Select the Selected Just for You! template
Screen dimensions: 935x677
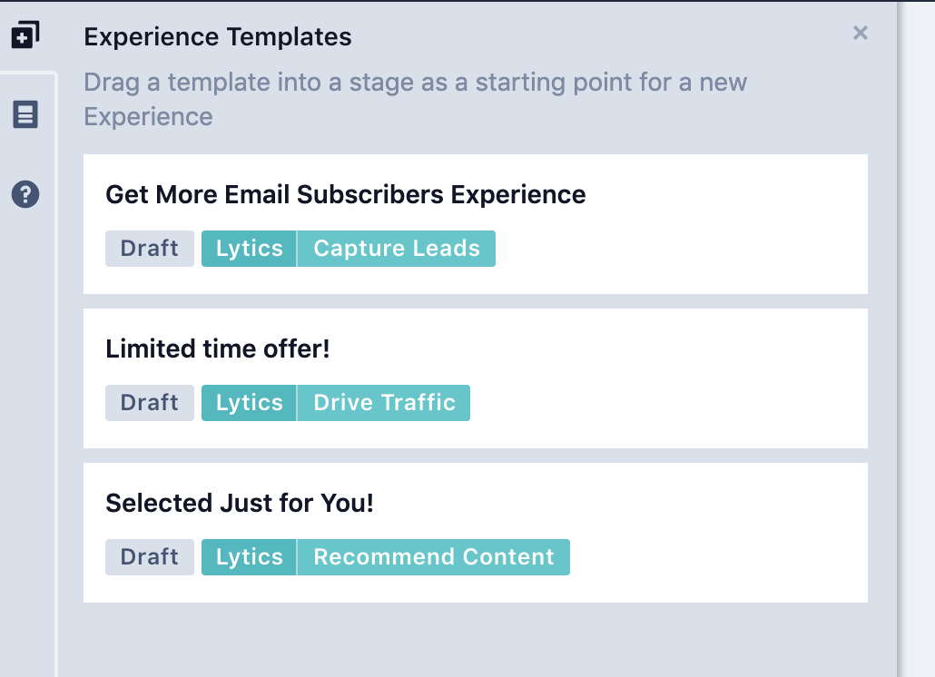(240, 504)
